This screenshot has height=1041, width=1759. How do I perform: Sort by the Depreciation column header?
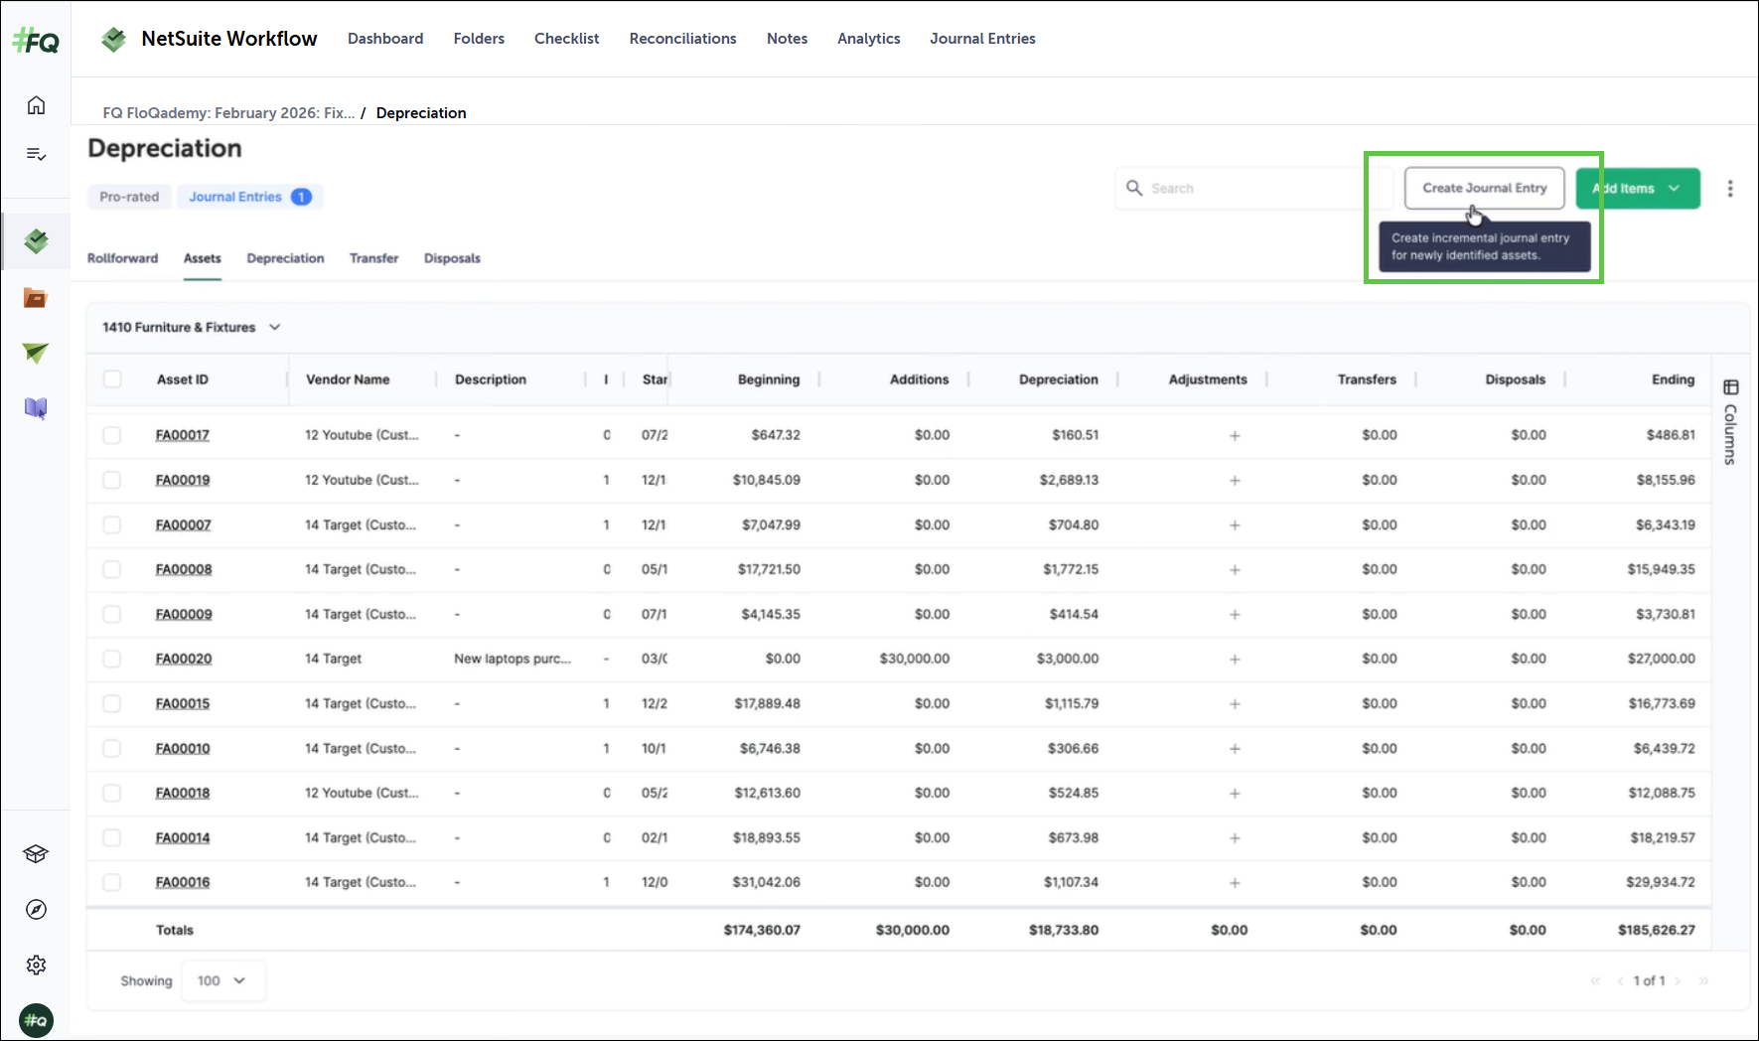click(1058, 379)
